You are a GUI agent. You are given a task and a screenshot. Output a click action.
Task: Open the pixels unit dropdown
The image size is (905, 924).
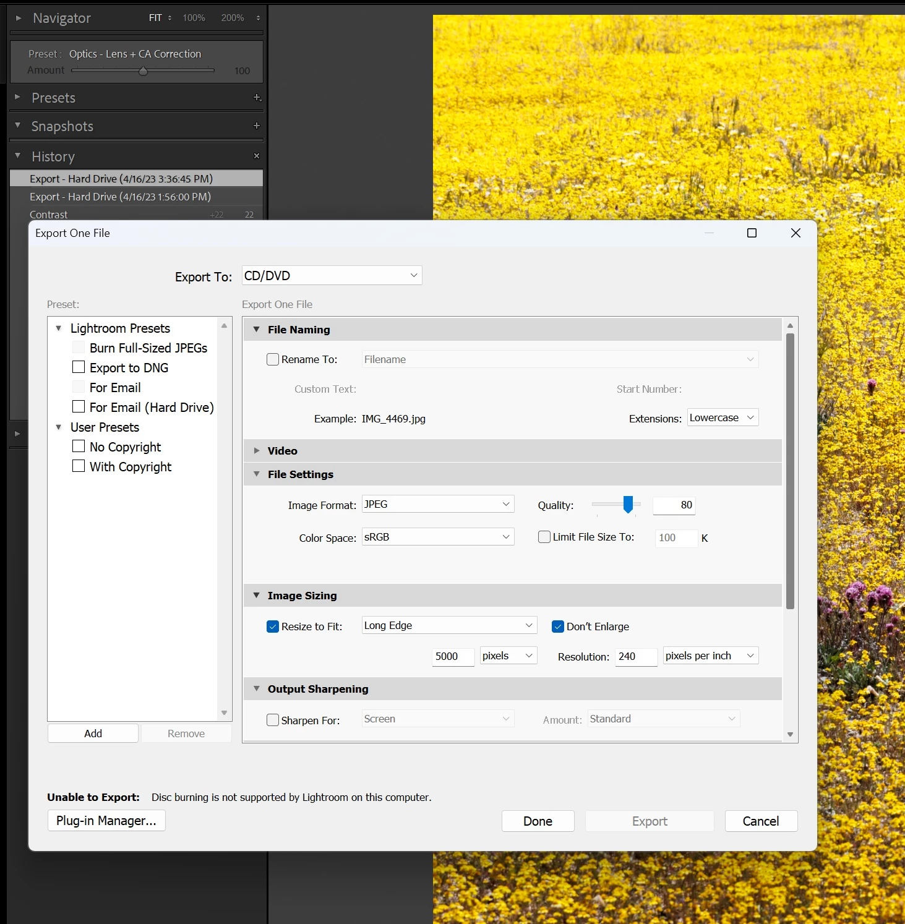pyautogui.click(x=508, y=656)
